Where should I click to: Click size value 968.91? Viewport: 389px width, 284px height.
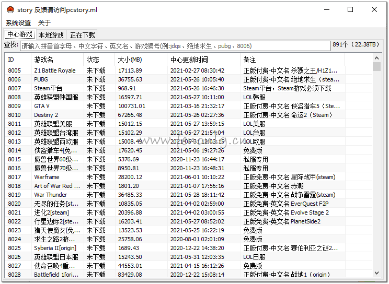(x=127, y=88)
